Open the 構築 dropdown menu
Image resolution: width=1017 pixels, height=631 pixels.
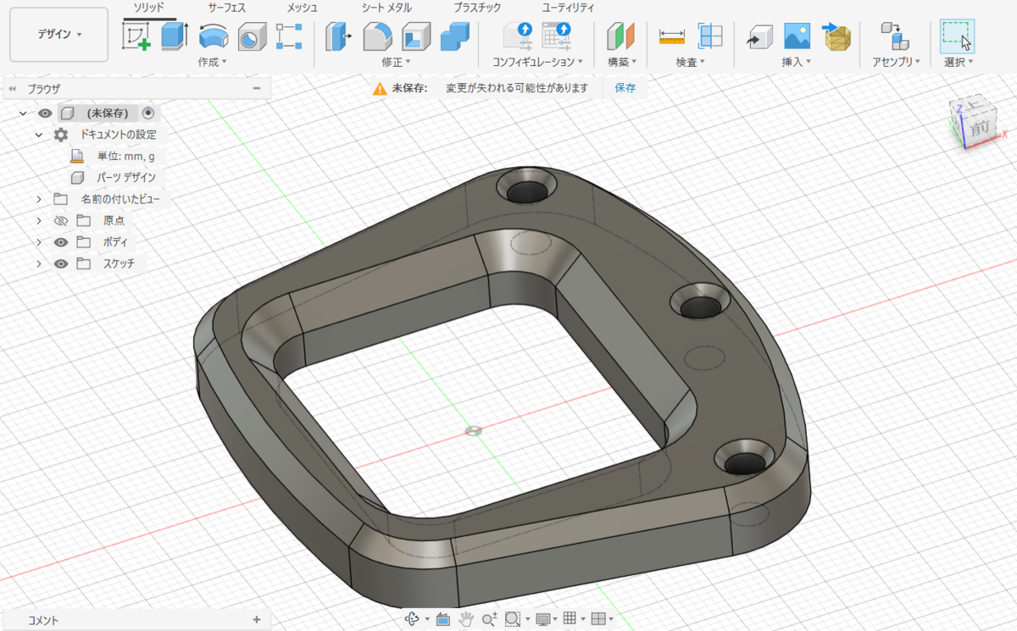pos(623,62)
